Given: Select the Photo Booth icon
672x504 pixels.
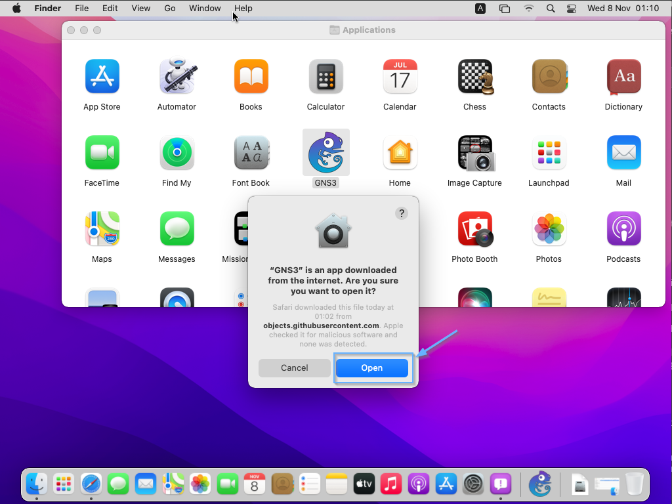Looking at the screenshot, I should pyautogui.click(x=474, y=229).
